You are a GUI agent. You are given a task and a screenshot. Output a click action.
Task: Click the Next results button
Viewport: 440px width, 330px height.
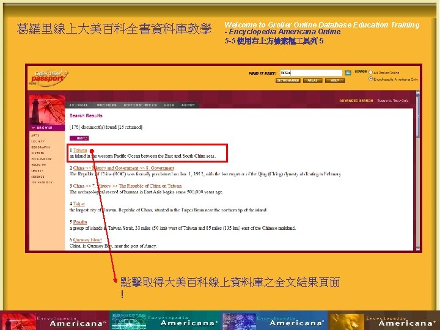click(79, 138)
